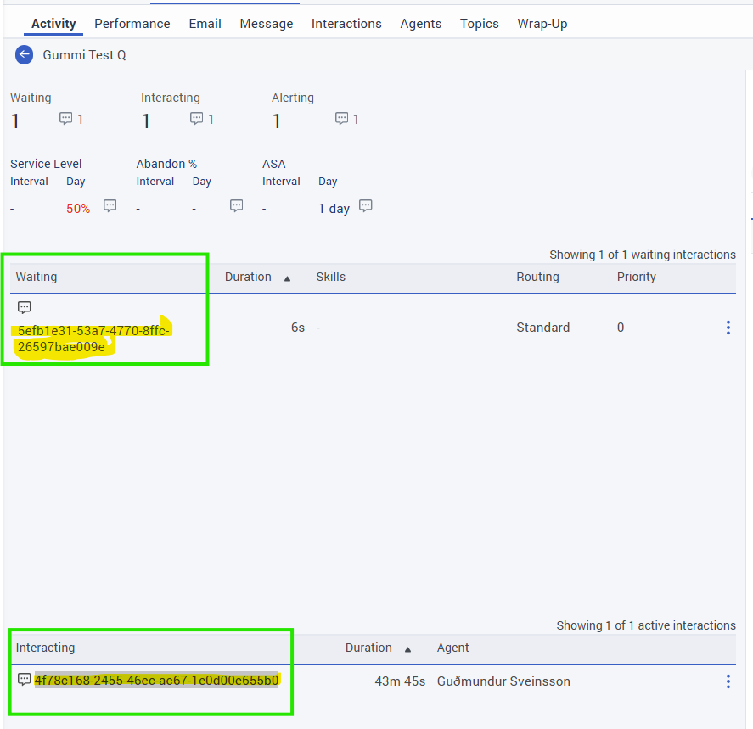Screen dimensions: 753x729
Task: Sort interacting table by Duration arrow
Action: (407, 649)
